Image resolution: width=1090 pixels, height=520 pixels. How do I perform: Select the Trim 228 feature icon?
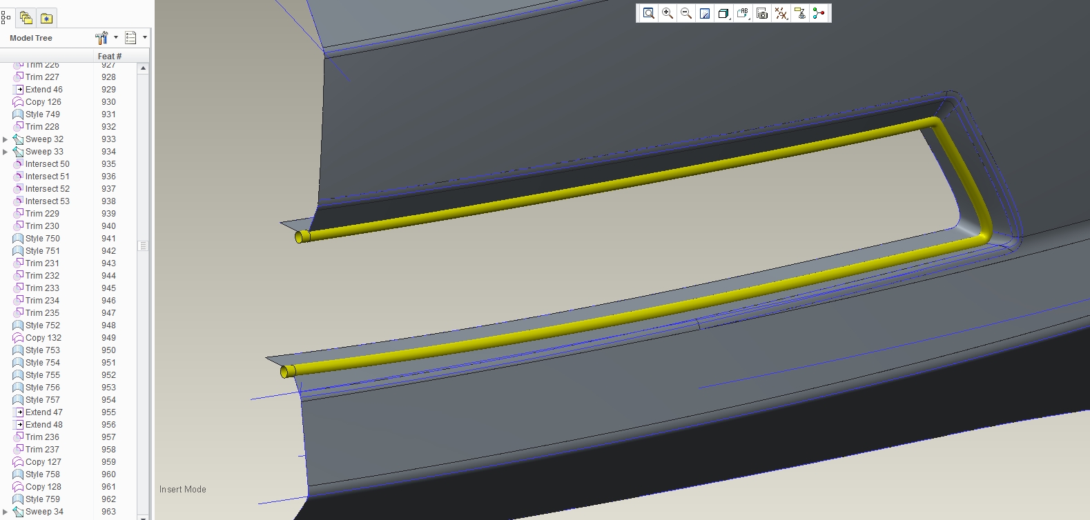19,127
